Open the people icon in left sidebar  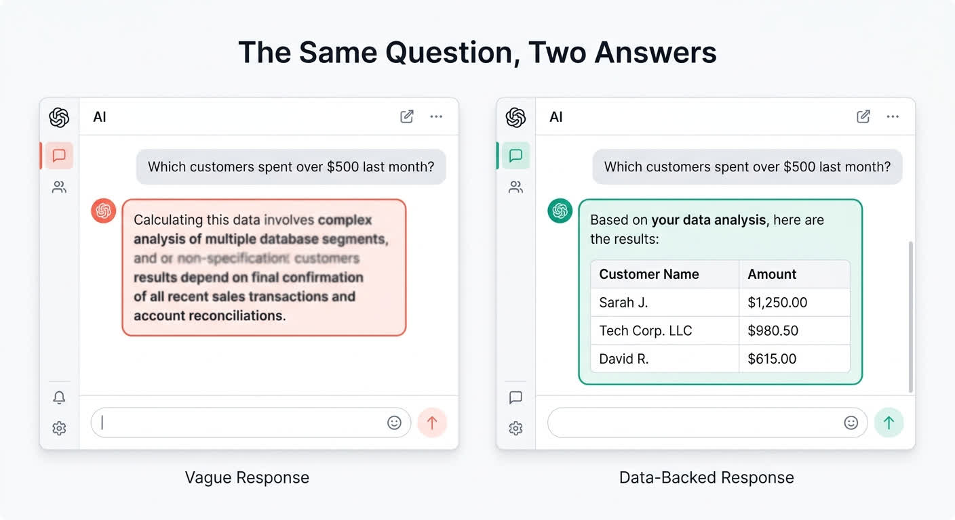(59, 188)
